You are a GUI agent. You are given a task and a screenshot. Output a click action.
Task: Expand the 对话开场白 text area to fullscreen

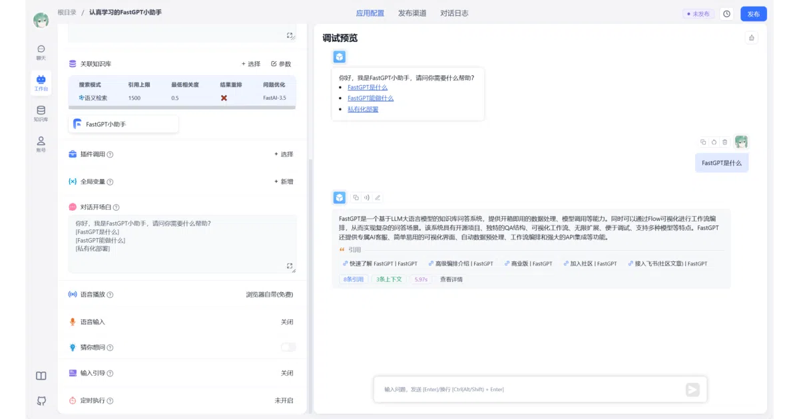click(x=290, y=266)
